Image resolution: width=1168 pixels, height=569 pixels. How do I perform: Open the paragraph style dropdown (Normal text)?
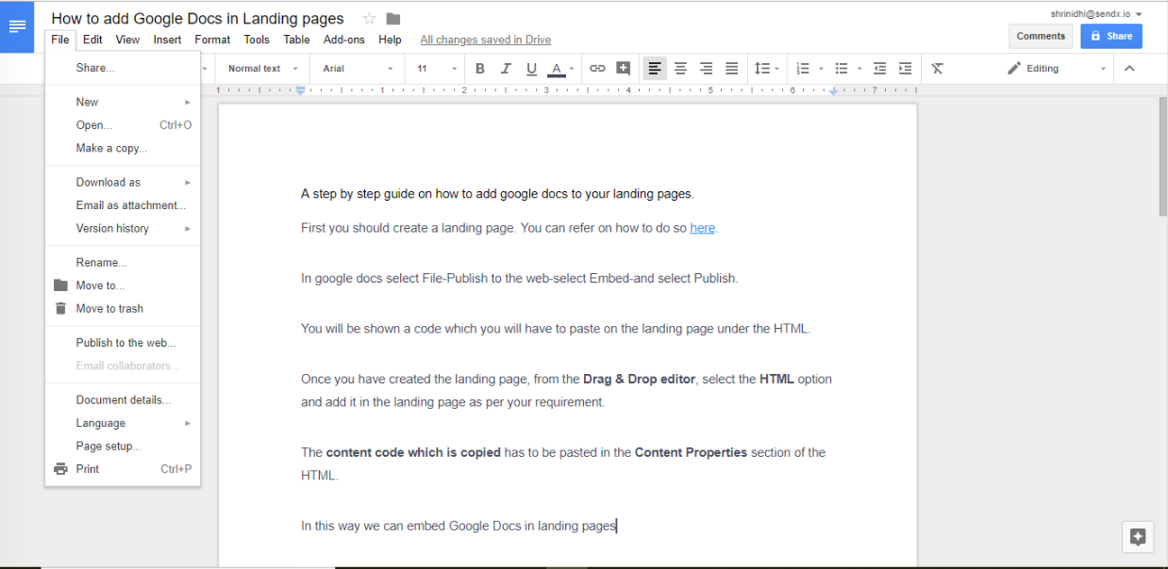(263, 69)
